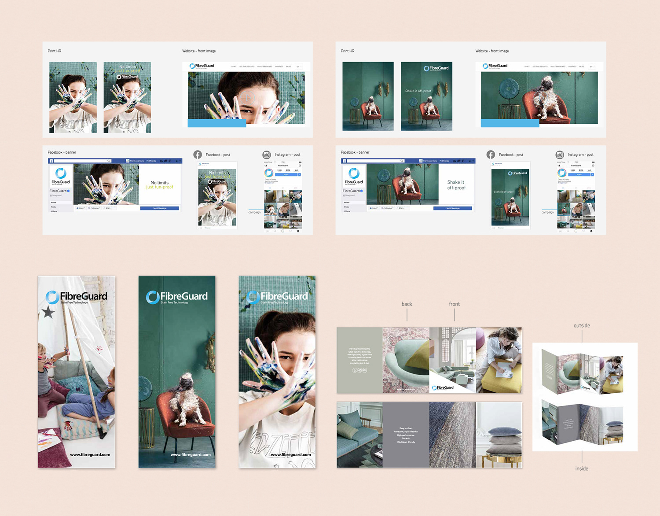Screen dimensions: 660x516
Task: Click the blue bar on the paint-hands website image
Action: click(217, 123)
